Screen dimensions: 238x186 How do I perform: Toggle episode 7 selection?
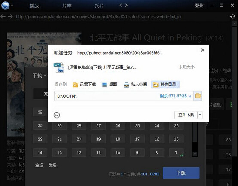[176, 152]
